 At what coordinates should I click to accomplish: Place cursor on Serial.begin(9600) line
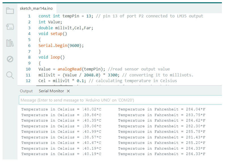pos(61,45)
